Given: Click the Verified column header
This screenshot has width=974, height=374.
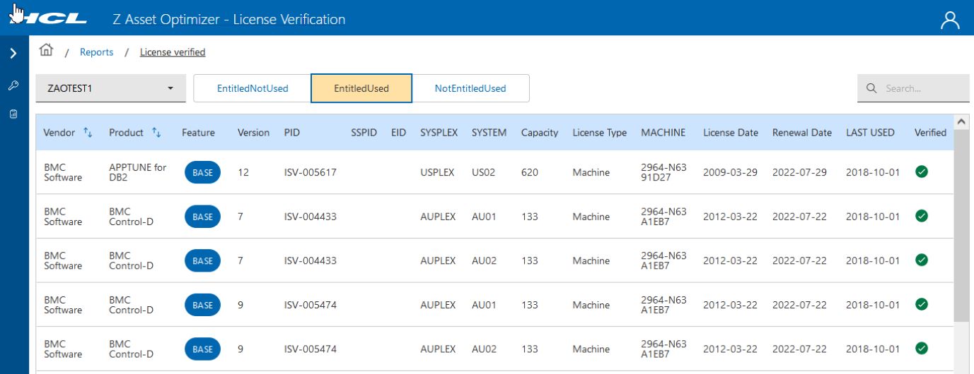Looking at the screenshot, I should click(x=929, y=133).
